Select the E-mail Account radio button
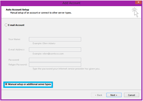This screenshot has width=143, height=101. tap(6, 25)
